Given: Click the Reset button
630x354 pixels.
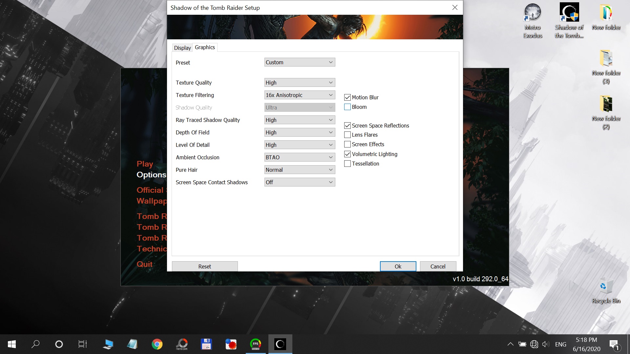Looking at the screenshot, I should tap(205, 266).
